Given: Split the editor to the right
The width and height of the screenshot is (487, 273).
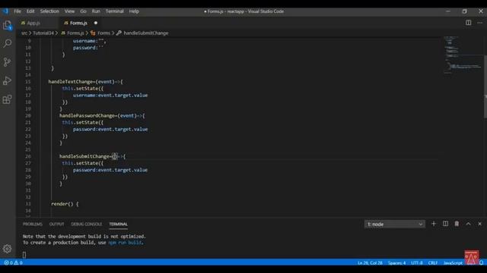Looking at the screenshot, I should tap(468, 23).
